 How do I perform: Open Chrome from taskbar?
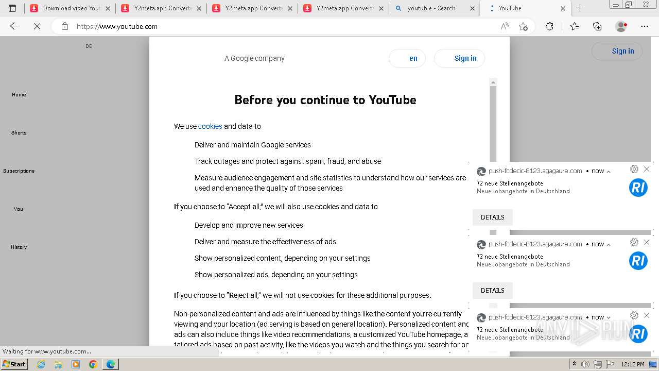[93, 364]
